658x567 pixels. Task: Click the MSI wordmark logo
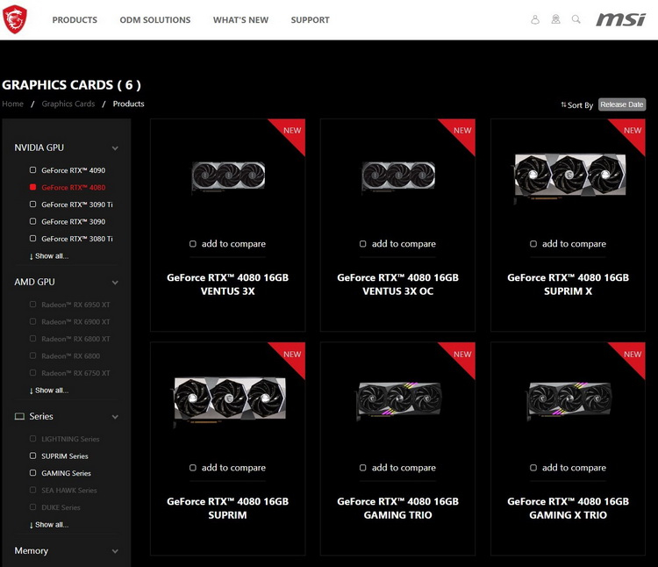point(620,19)
